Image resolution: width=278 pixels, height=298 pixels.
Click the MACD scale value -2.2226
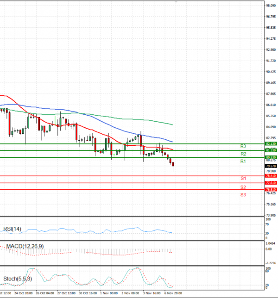[271, 263]
